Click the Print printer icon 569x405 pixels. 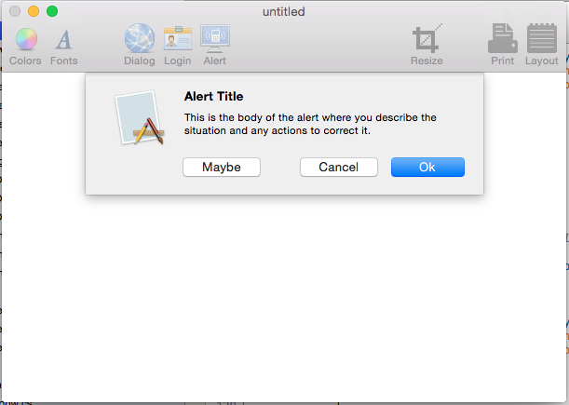pyautogui.click(x=503, y=38)
